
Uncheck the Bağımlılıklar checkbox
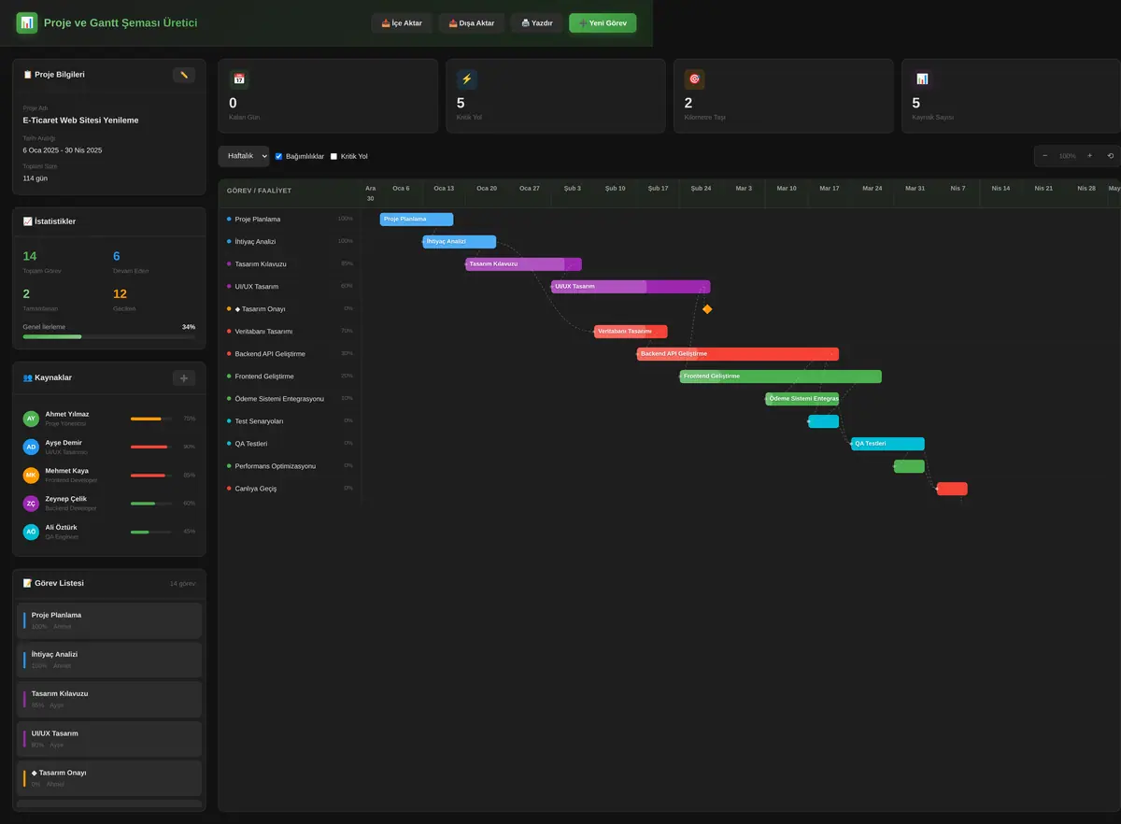click(278, 156)
